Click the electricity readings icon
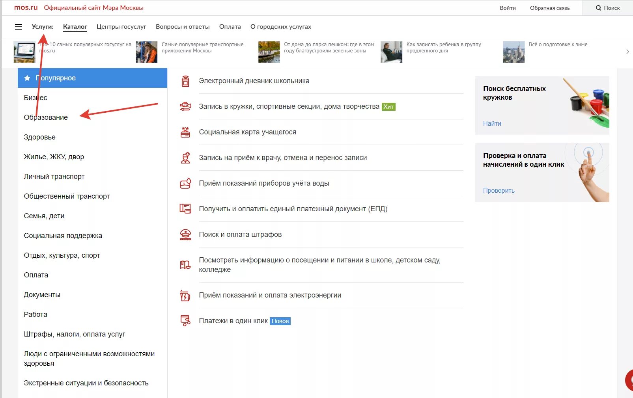Image resolution: width=633 pixels, height=398 pixels. pyautogui.click(x=185, y=295)
